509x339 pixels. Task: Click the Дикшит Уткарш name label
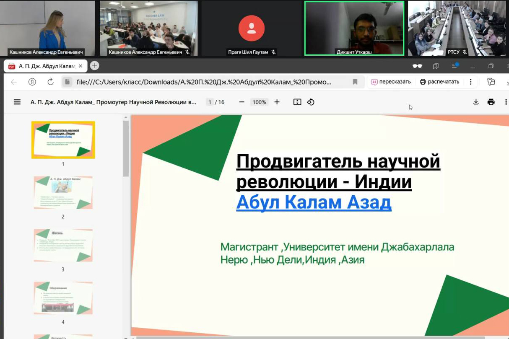point(354,52)
